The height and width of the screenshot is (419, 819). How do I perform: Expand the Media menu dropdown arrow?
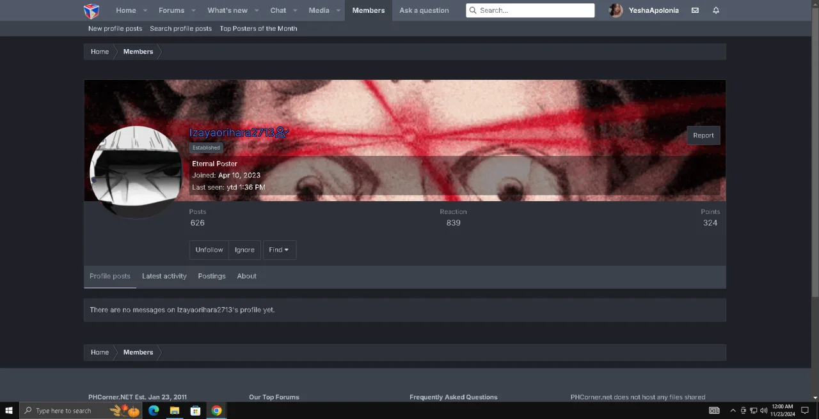pos(338,10)
